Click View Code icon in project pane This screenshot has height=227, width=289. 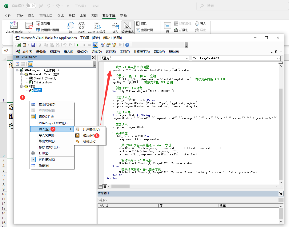(x=17, y=64)
